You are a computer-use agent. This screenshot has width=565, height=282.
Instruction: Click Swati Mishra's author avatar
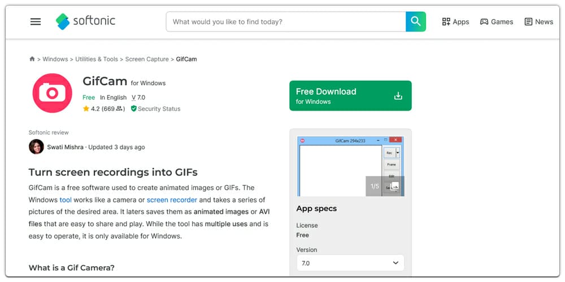[x=36, y=147]
